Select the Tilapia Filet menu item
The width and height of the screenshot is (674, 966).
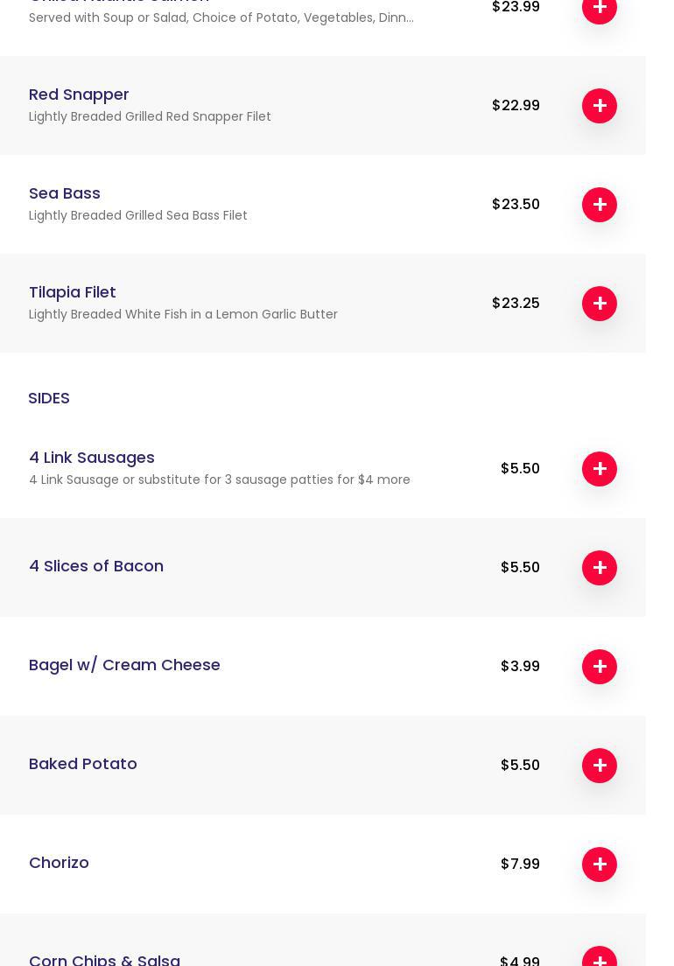point(73,292)
